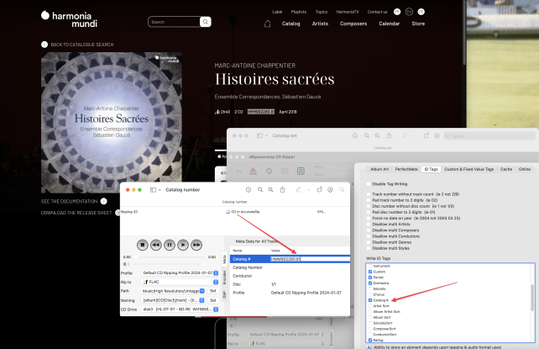Open search magnifier in Catalog number window
Image resolution: width=539 pixels, height=349 pixels.
tap(342, 190)
